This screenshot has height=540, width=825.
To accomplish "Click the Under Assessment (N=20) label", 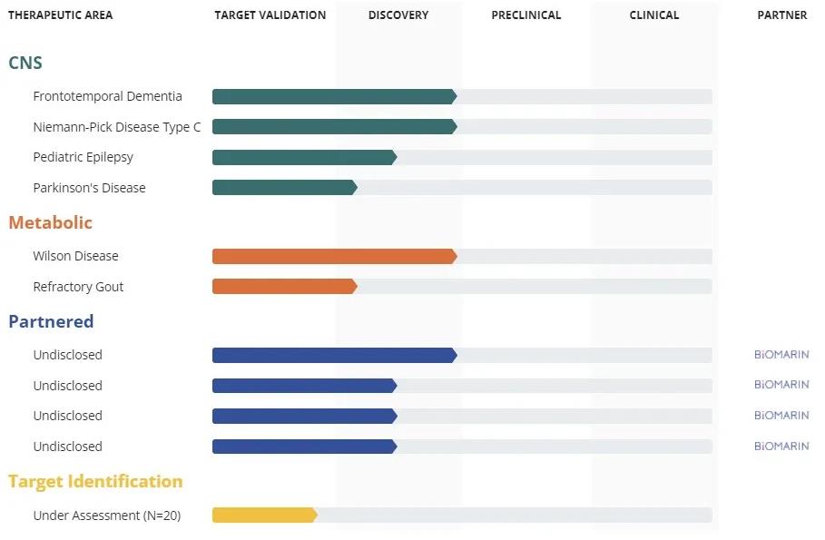I will (x=107, y=515).
